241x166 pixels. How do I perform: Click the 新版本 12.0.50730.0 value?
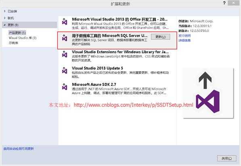[x=199, y=31]
